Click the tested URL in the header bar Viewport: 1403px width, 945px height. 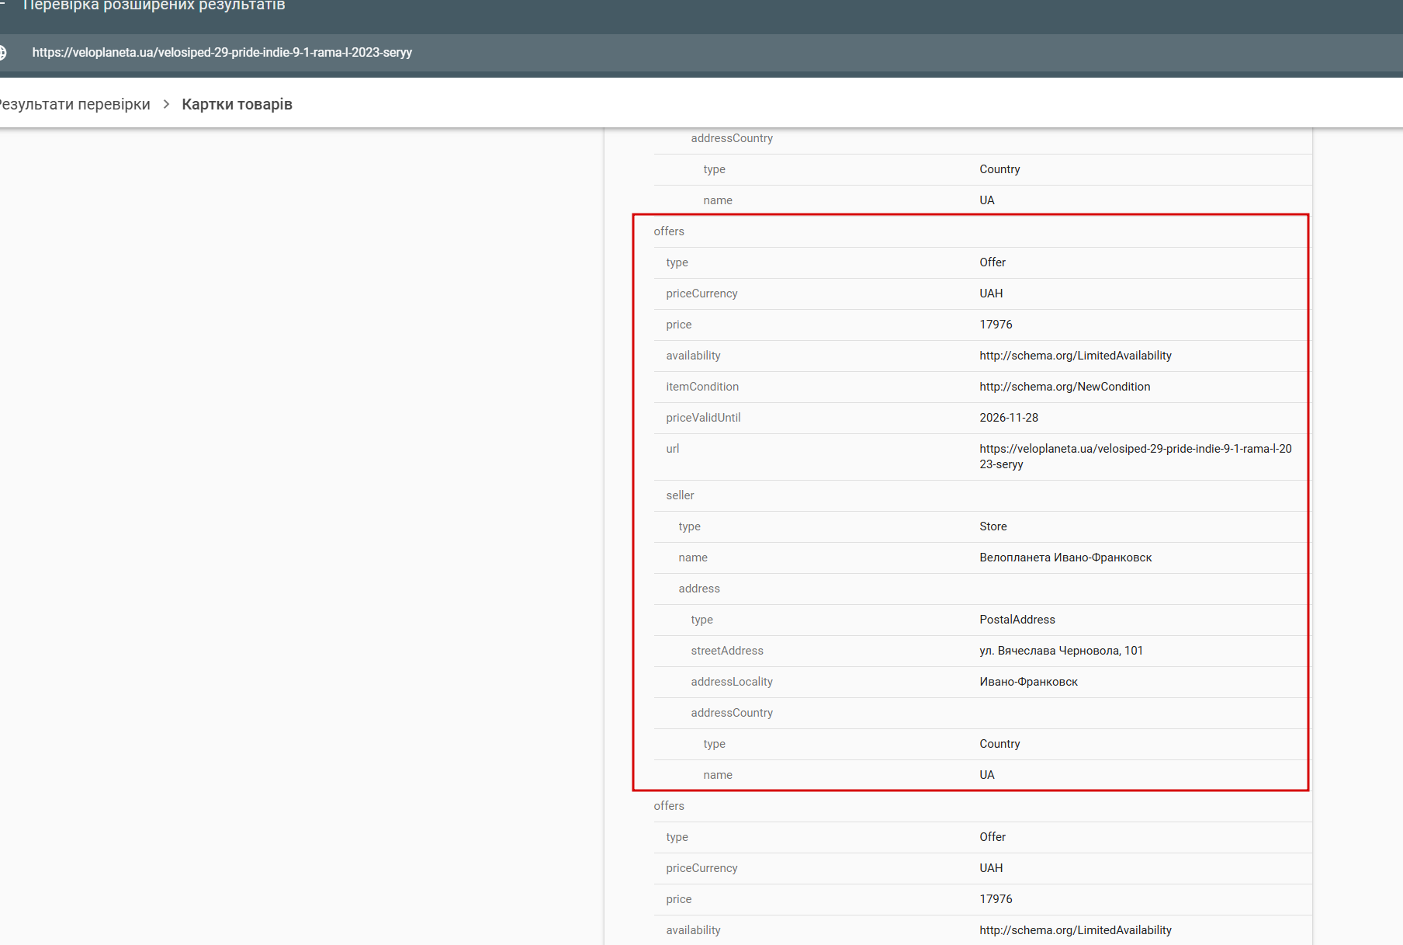[x=222, y=53]
